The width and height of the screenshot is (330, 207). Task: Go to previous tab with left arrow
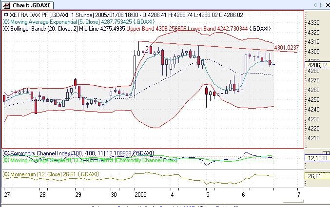pyautogui.click(x=315, y=5)
